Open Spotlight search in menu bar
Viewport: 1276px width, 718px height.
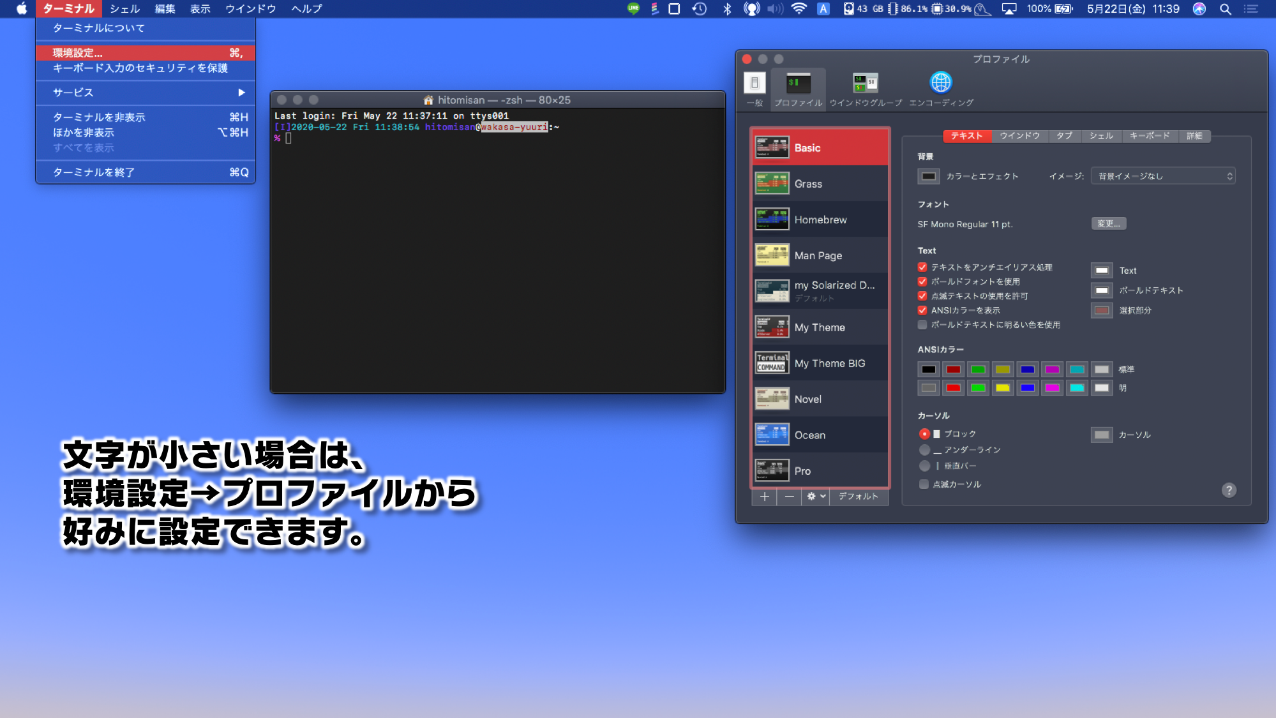pos(1226,9)
